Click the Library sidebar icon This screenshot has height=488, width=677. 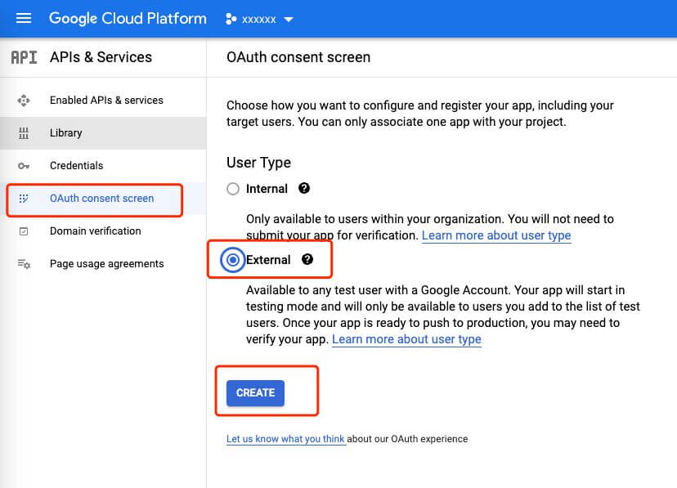(x=24, y=133)
